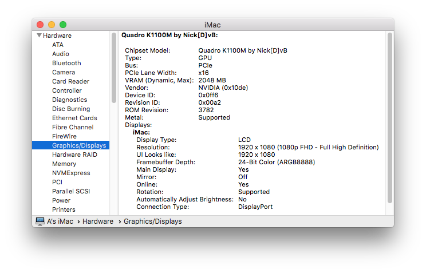Click the LCD display type value
The image size is (426, 273).
click(x=244, y=140)
